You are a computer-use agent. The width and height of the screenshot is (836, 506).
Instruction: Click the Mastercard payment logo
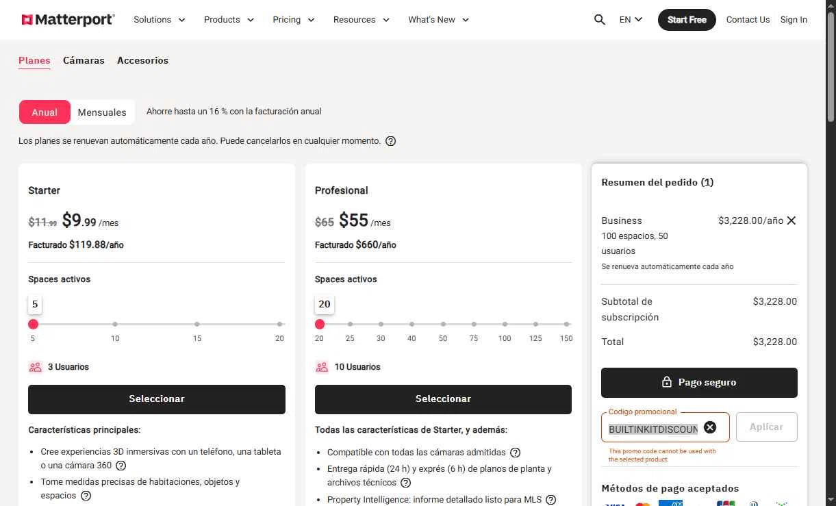(642, 504)
